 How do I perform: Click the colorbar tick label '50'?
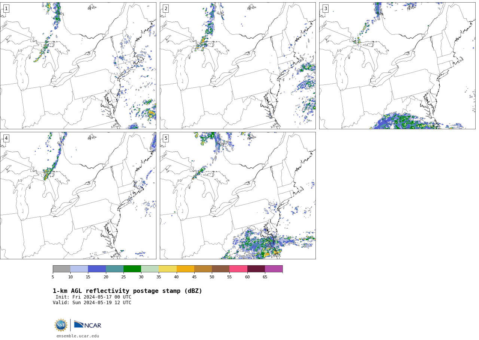click(212, 277)
